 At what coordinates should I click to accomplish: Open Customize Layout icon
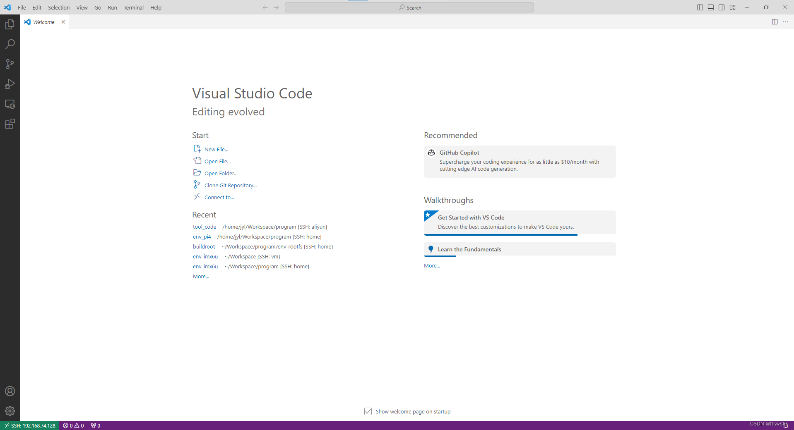(x=733, y=7)
